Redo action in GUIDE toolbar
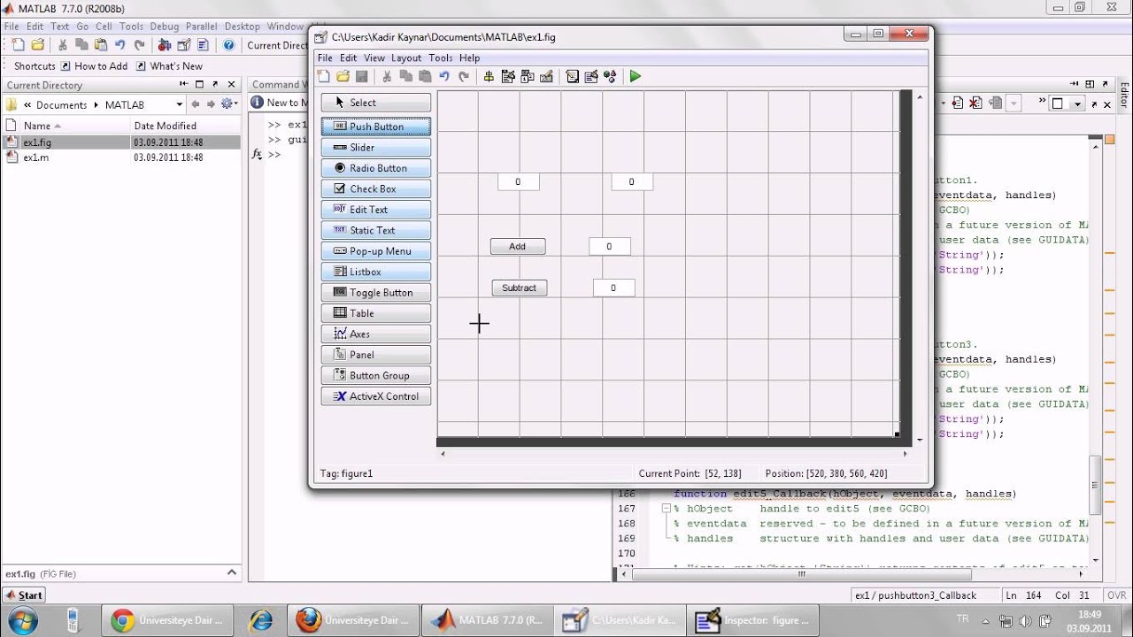1133x637 pixels. pyautogui.click(x=464, y=77)
